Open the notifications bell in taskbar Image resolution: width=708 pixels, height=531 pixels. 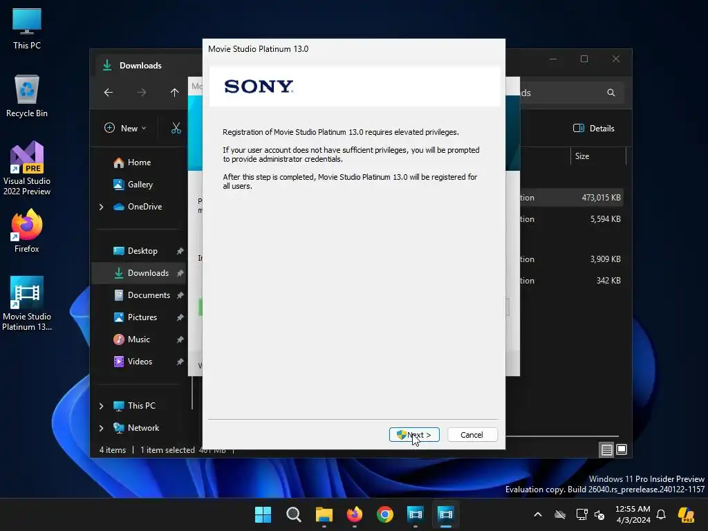pyautogui.click(x=661, y=514)
